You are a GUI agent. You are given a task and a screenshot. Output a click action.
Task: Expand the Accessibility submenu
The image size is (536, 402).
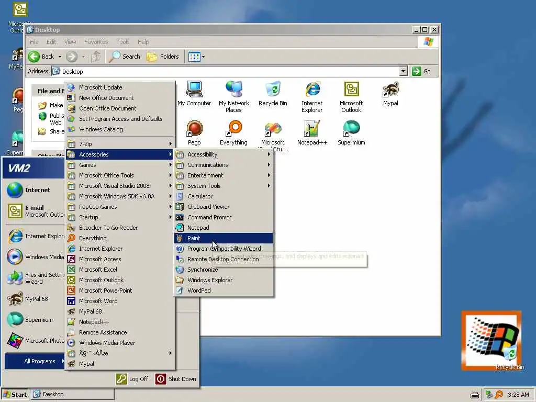[x=224, y=154]
